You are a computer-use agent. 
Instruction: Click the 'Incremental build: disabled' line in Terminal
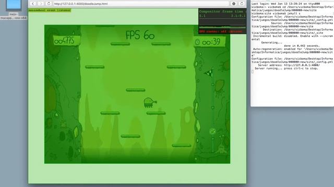point(292,38)
